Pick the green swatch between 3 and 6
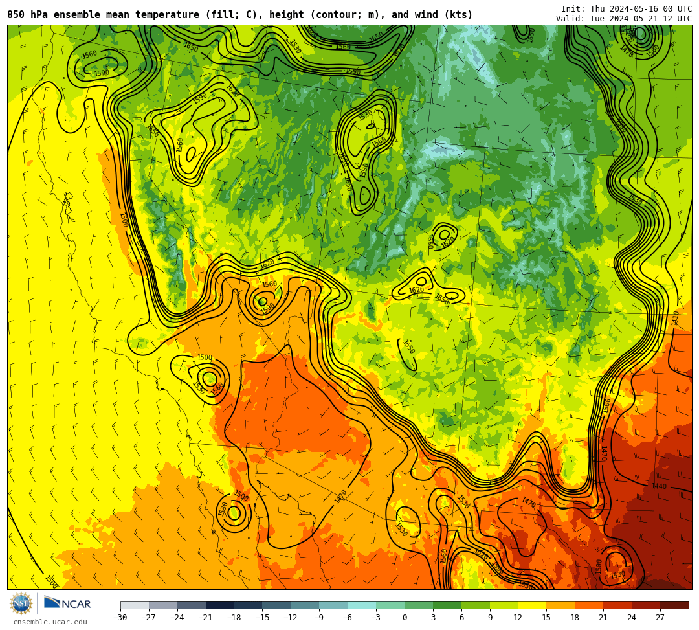Image resolution: width=699 pixels, height=630 pixels. click(447, 605)
